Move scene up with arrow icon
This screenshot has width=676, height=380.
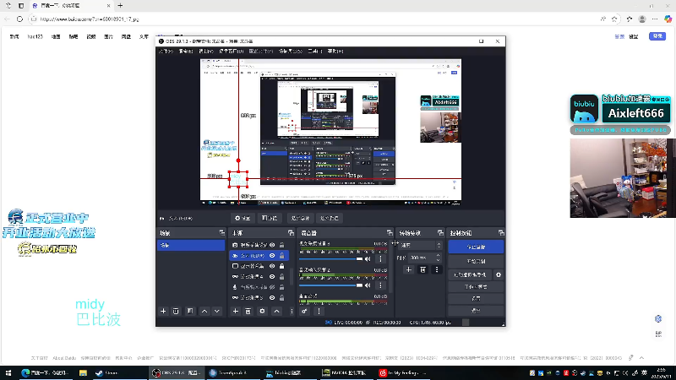pos(204,311)
